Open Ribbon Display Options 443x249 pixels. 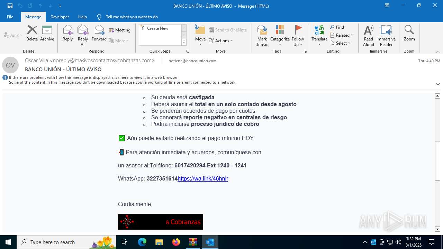387,6
